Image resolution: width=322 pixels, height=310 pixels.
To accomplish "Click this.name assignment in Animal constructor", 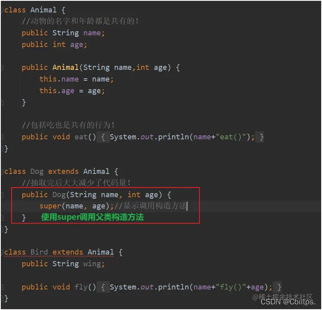I will click(76, 79).
